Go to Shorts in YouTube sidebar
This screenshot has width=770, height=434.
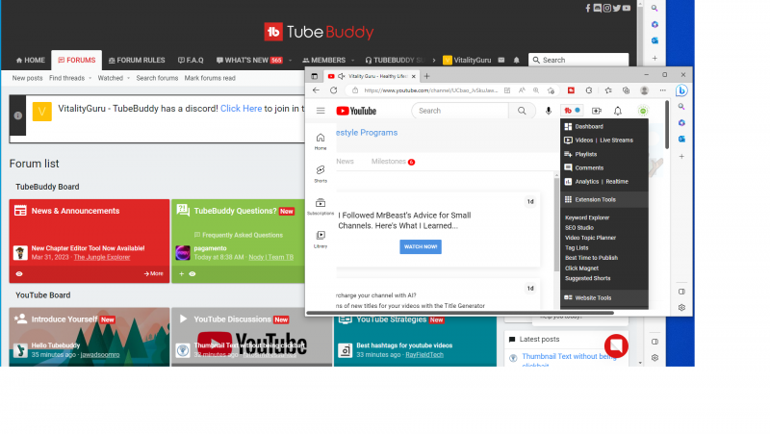321,172
